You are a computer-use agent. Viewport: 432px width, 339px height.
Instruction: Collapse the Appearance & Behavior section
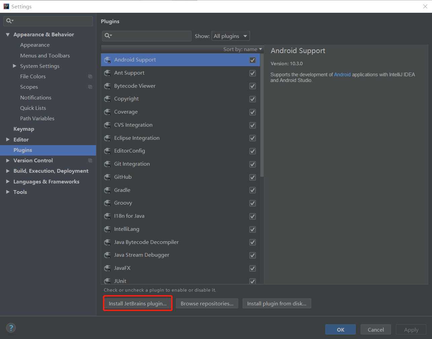8,35
